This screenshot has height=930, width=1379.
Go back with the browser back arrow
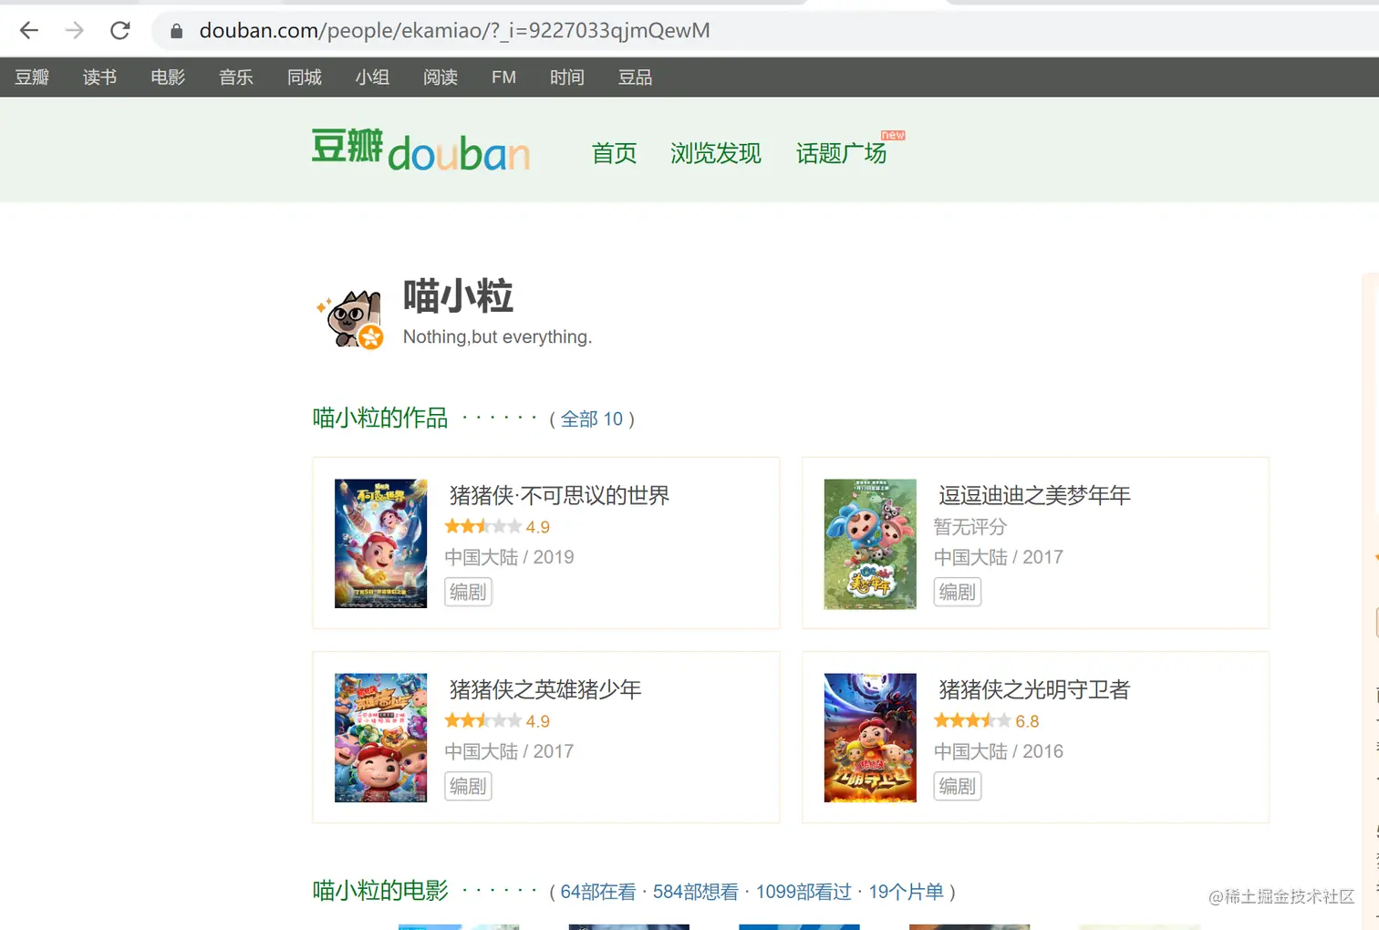pyautogui.click(x=29, y=30)
